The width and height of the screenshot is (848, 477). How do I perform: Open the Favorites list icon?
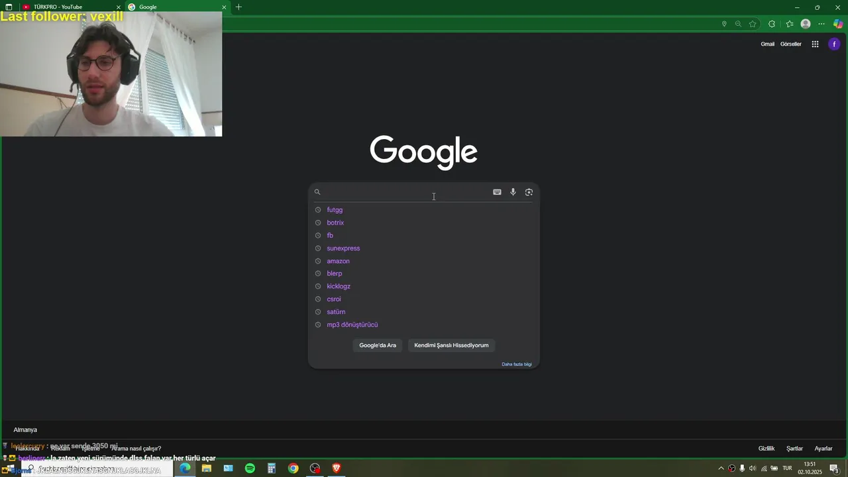[790, 24]
